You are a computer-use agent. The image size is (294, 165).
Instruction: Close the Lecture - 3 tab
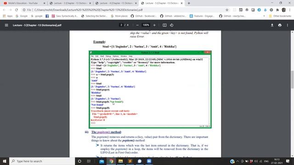click(90, 3)
